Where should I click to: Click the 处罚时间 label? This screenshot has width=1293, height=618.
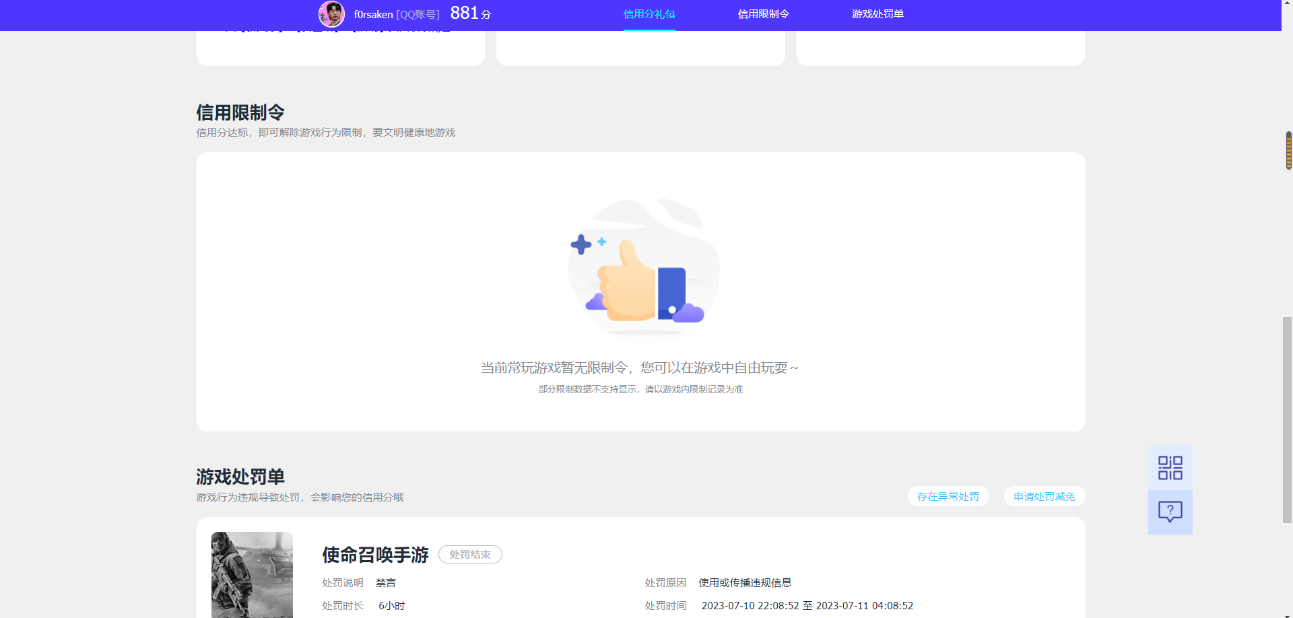[x=665, y=606]
